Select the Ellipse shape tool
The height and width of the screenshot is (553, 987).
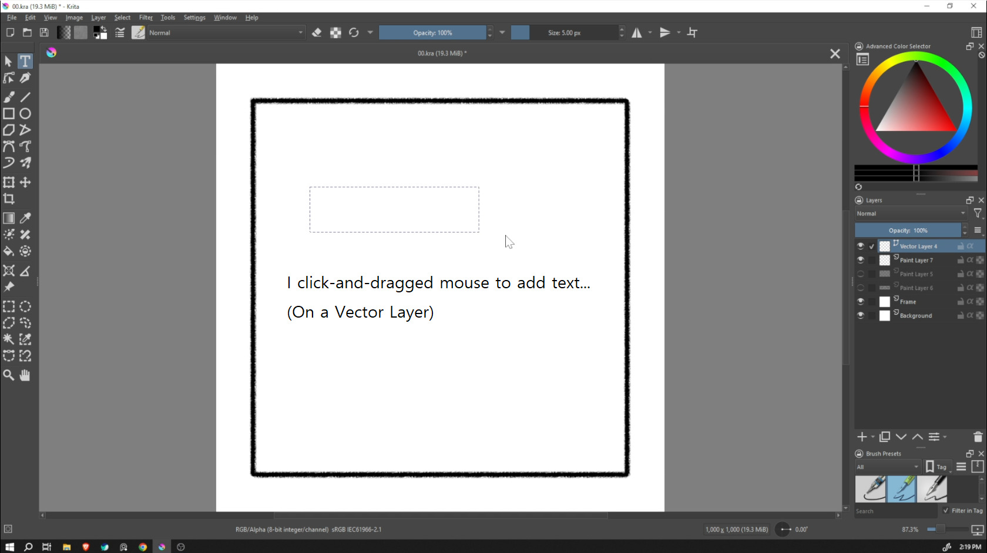point(25,114)
